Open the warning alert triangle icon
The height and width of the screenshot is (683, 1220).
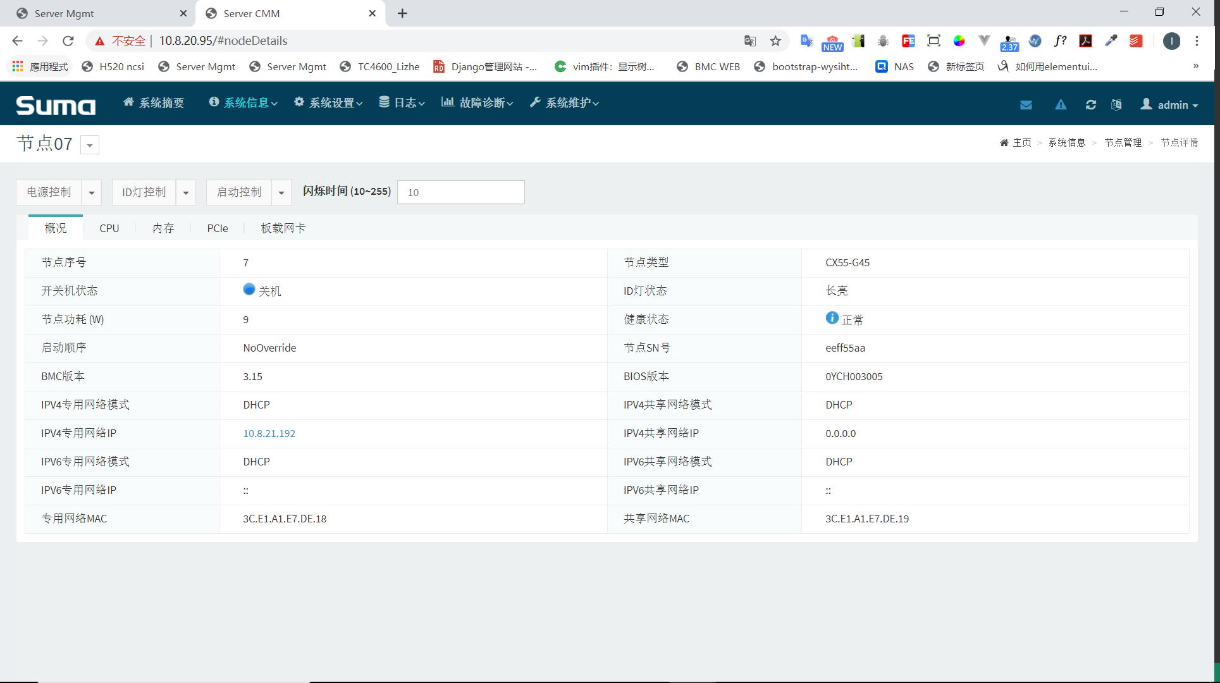1061,105
